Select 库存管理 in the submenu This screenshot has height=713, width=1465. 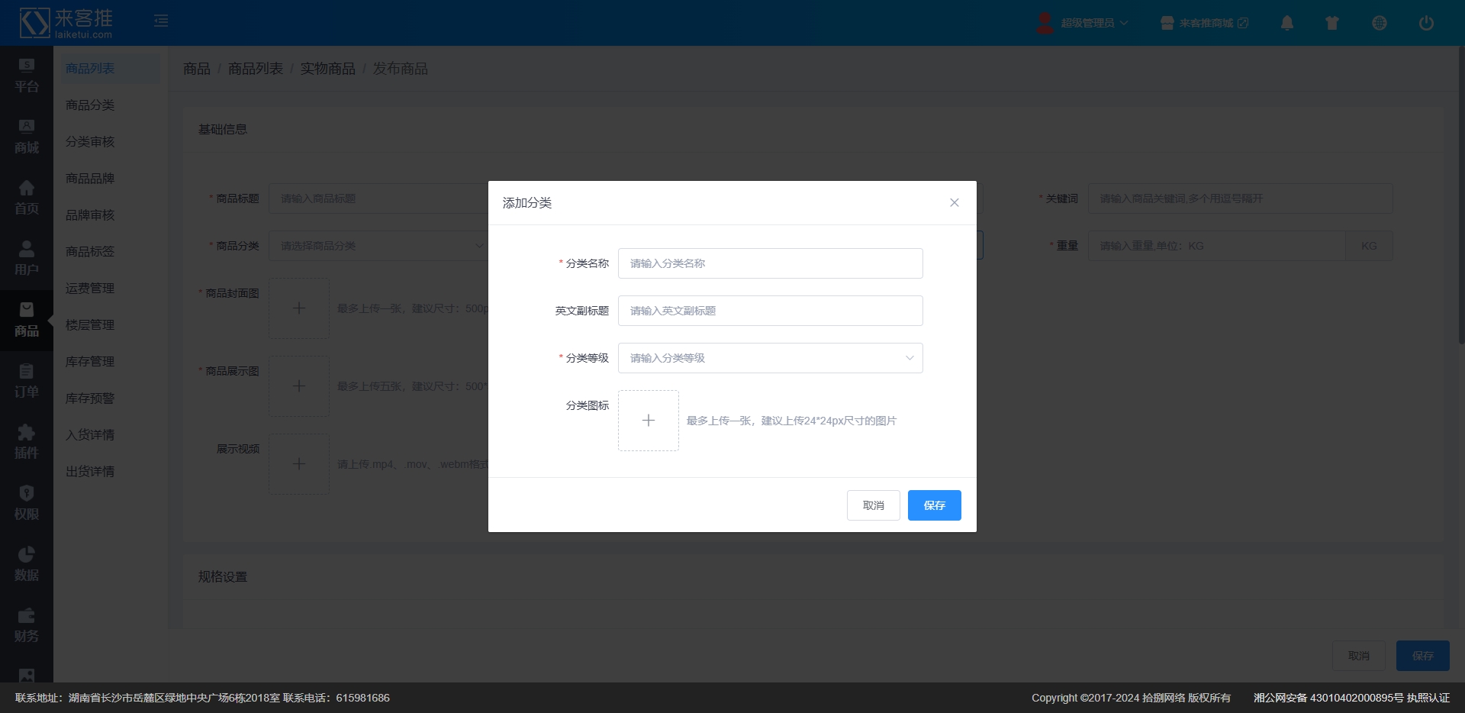click(90, 362)
